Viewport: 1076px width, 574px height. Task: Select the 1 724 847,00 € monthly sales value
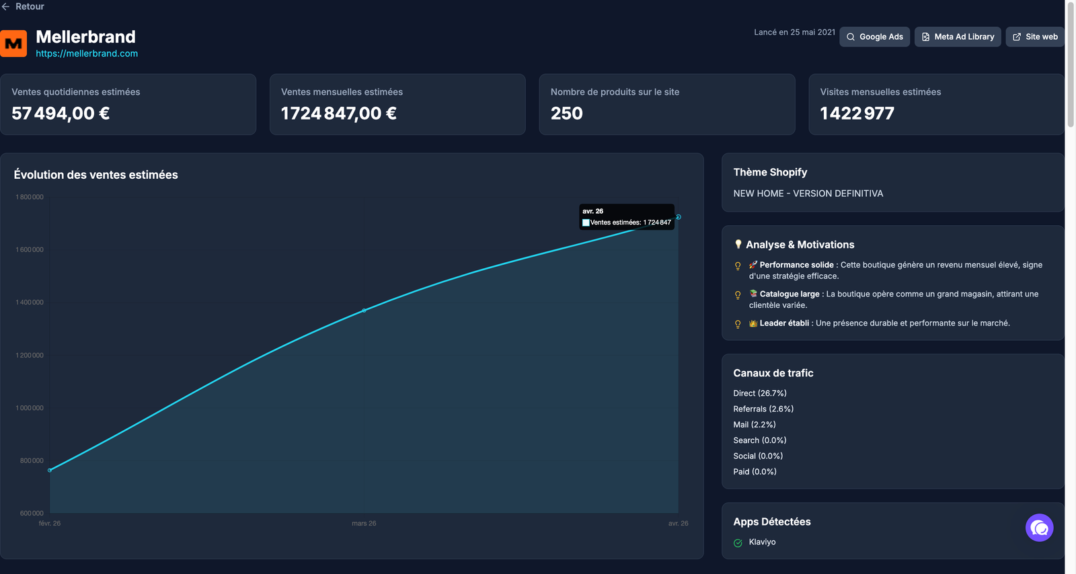click(339, 114)
